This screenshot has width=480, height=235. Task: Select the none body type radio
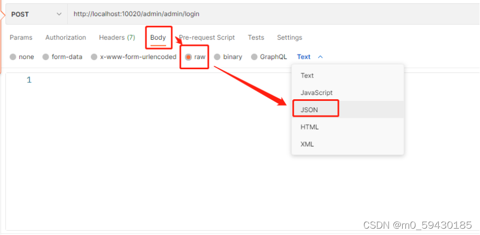[x=13, y=57]
